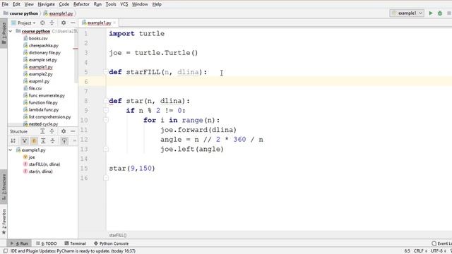This screenshot has width=452, height=254.
Task: Fold the star function at line 8
Action: coord(106,101)
